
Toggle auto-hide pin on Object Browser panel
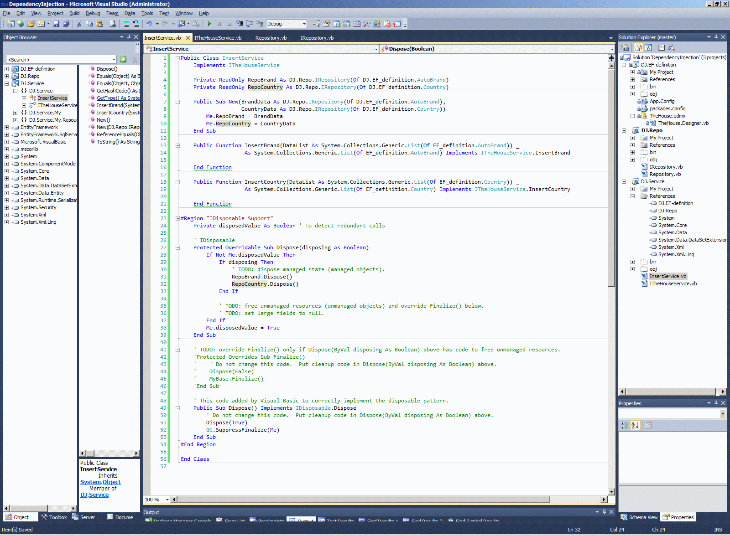(x=129, y=37)
